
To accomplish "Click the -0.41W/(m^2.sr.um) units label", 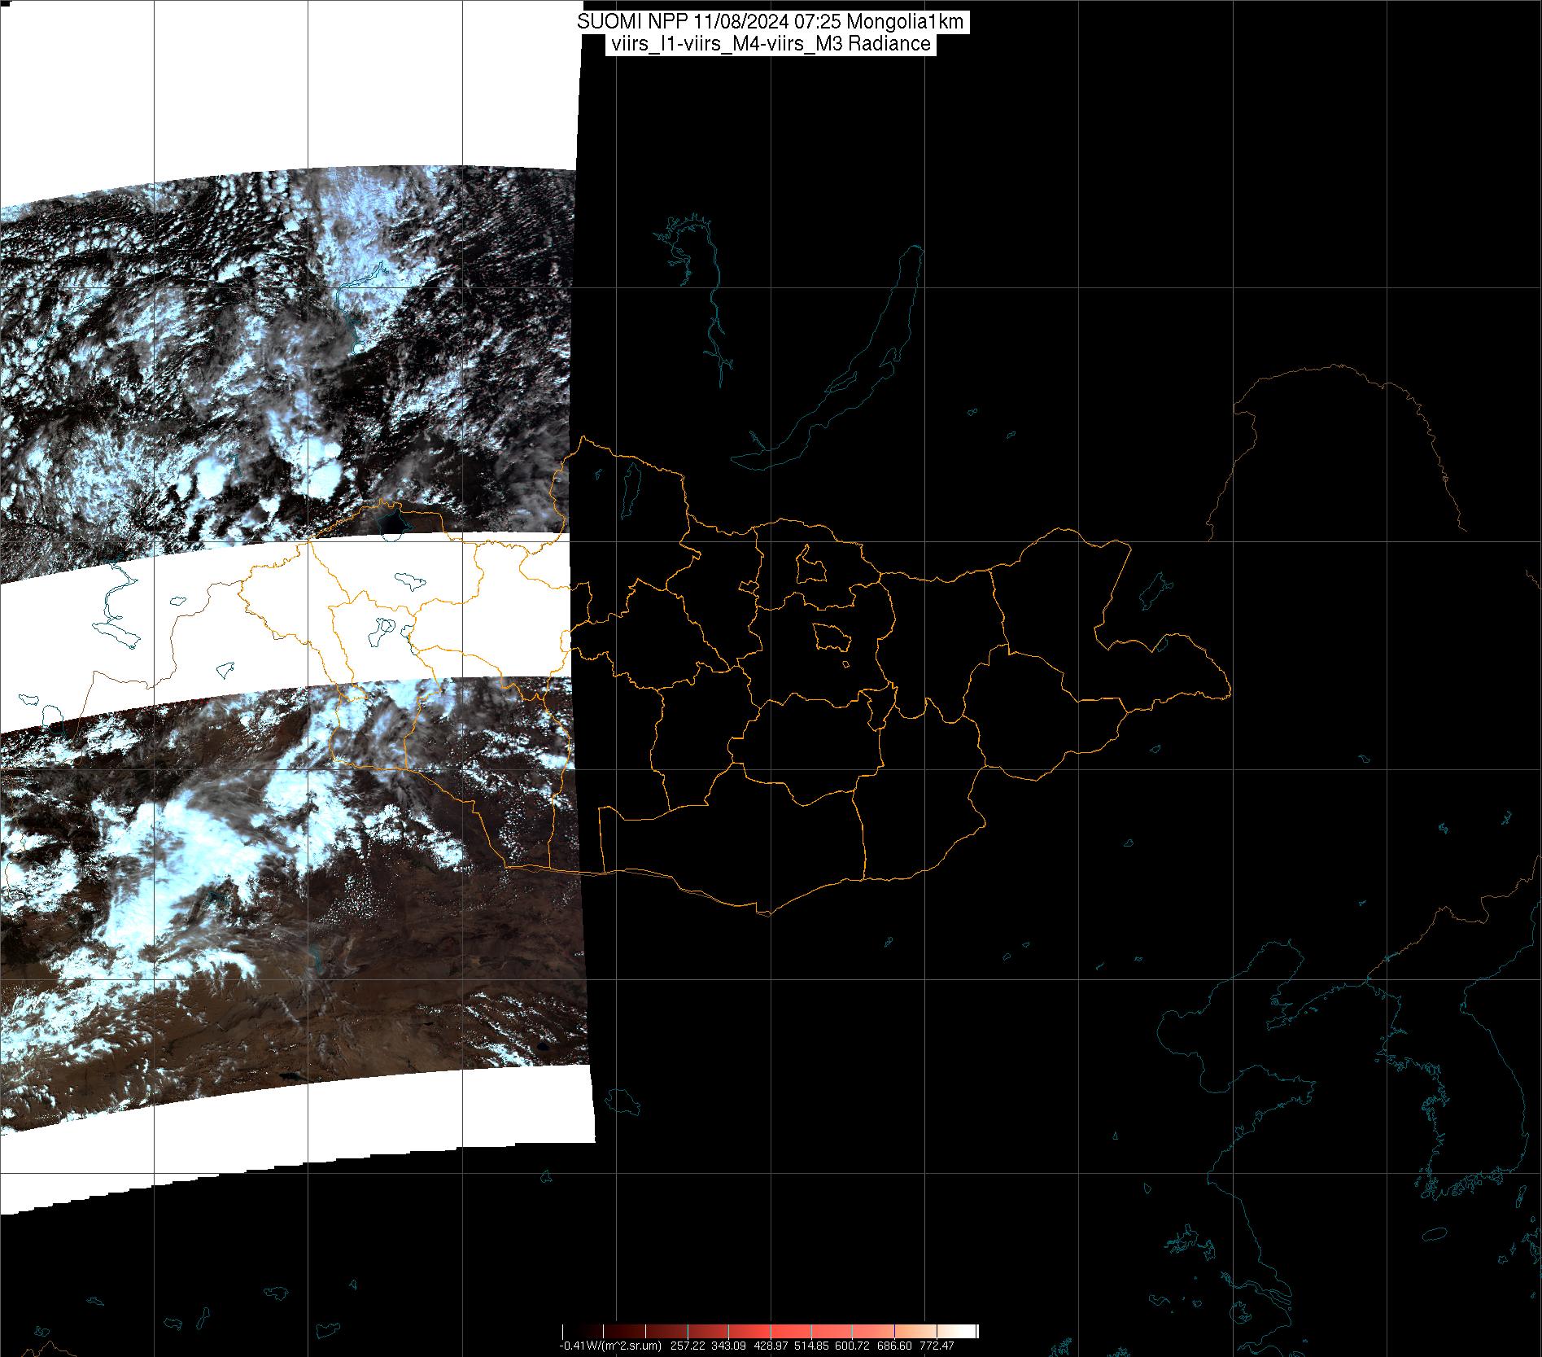I will point(609,1346).
